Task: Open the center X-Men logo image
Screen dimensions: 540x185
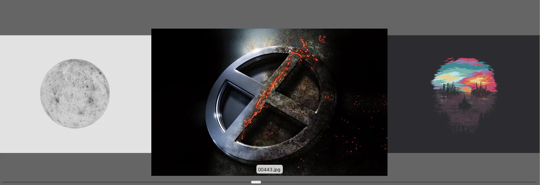Action: coord(269,102)
